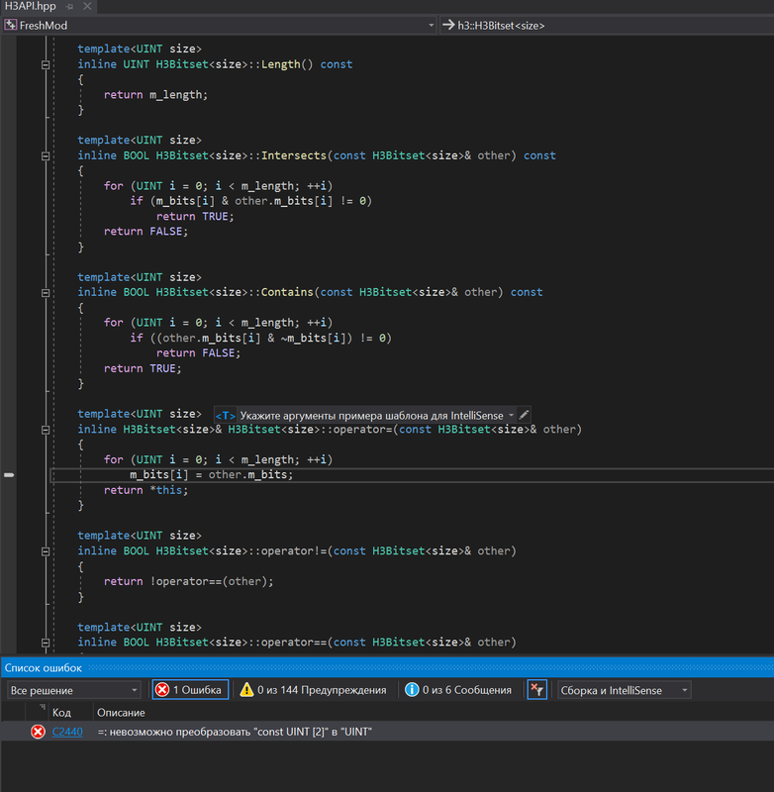
Task: Sort by the 'Описание' column header
Action: (x=121, y=713)
